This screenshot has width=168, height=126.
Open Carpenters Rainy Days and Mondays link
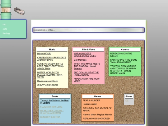(52, 59)
